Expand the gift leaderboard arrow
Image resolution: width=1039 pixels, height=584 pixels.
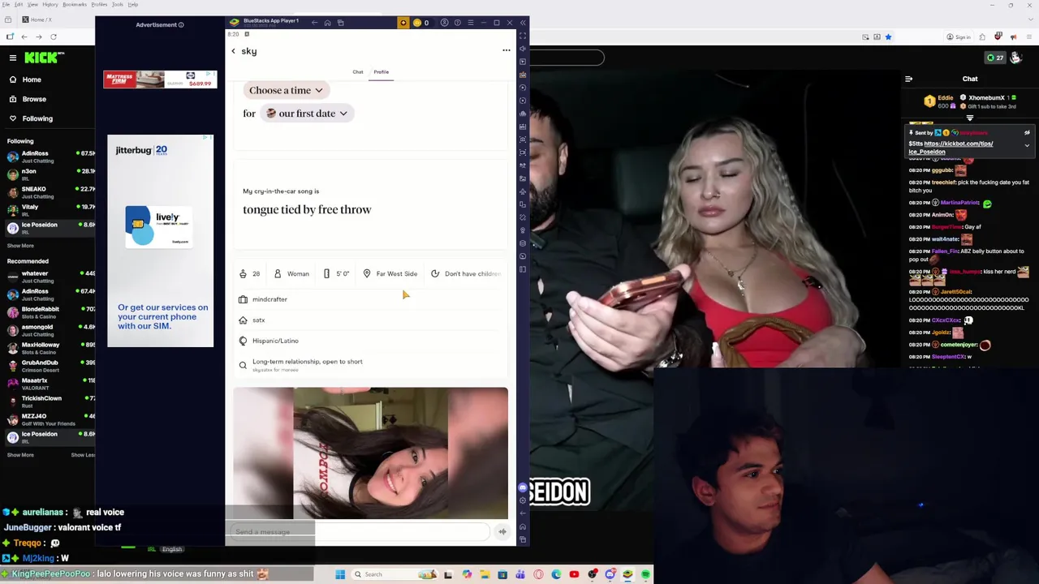(969, 118)
